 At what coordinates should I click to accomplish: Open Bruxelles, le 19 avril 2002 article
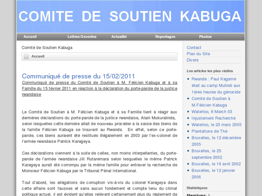[x=216, y=164]
